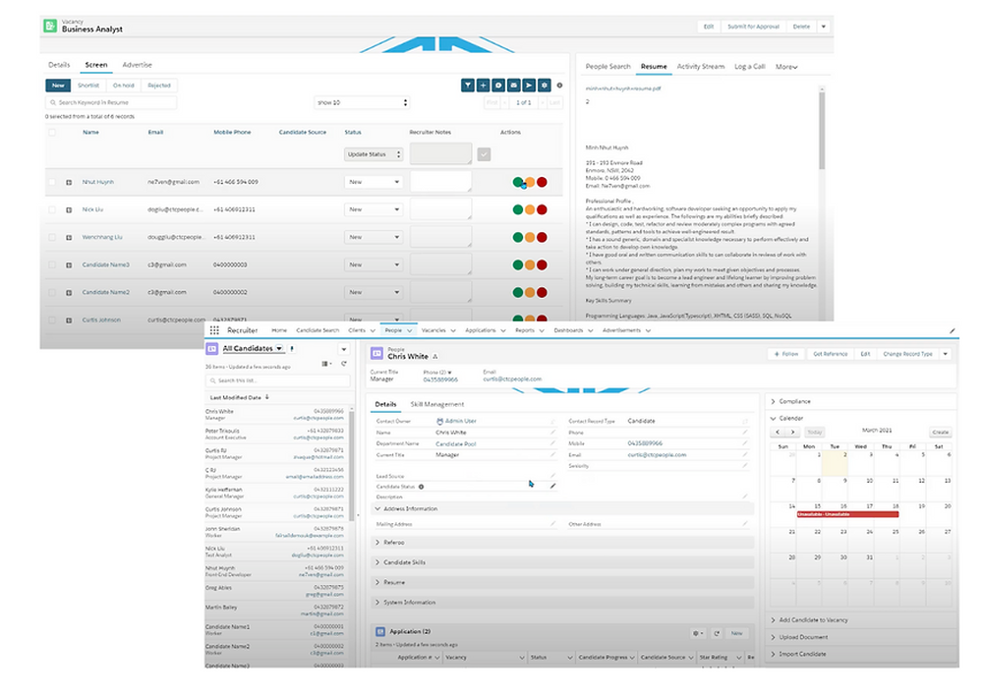983x699 pixels.
Task: Check the row checkbox for Curtis Johnson
Action: tap(52, 320)
